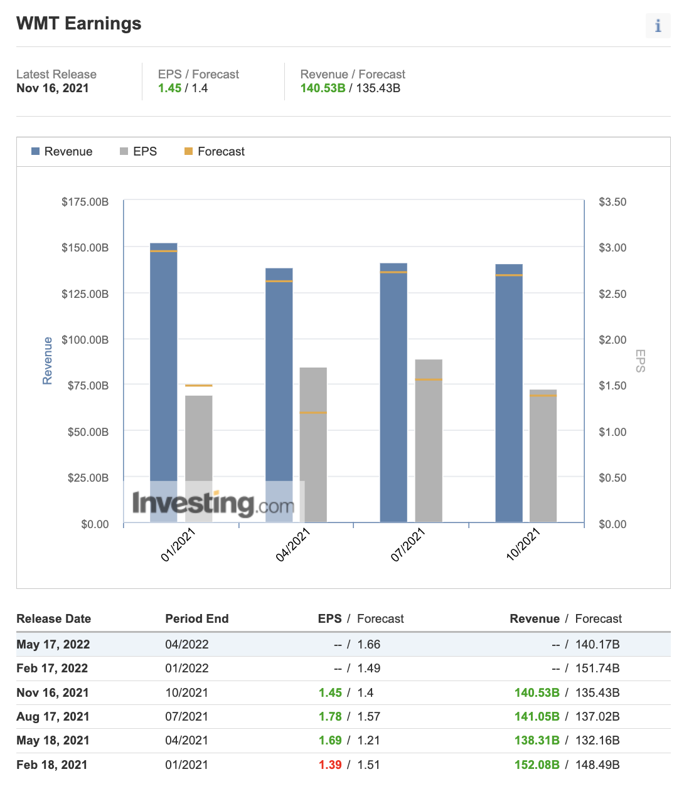Click the WMT Earnings heading
Viewport: 684px width, 789px height.
coord(79,24)
